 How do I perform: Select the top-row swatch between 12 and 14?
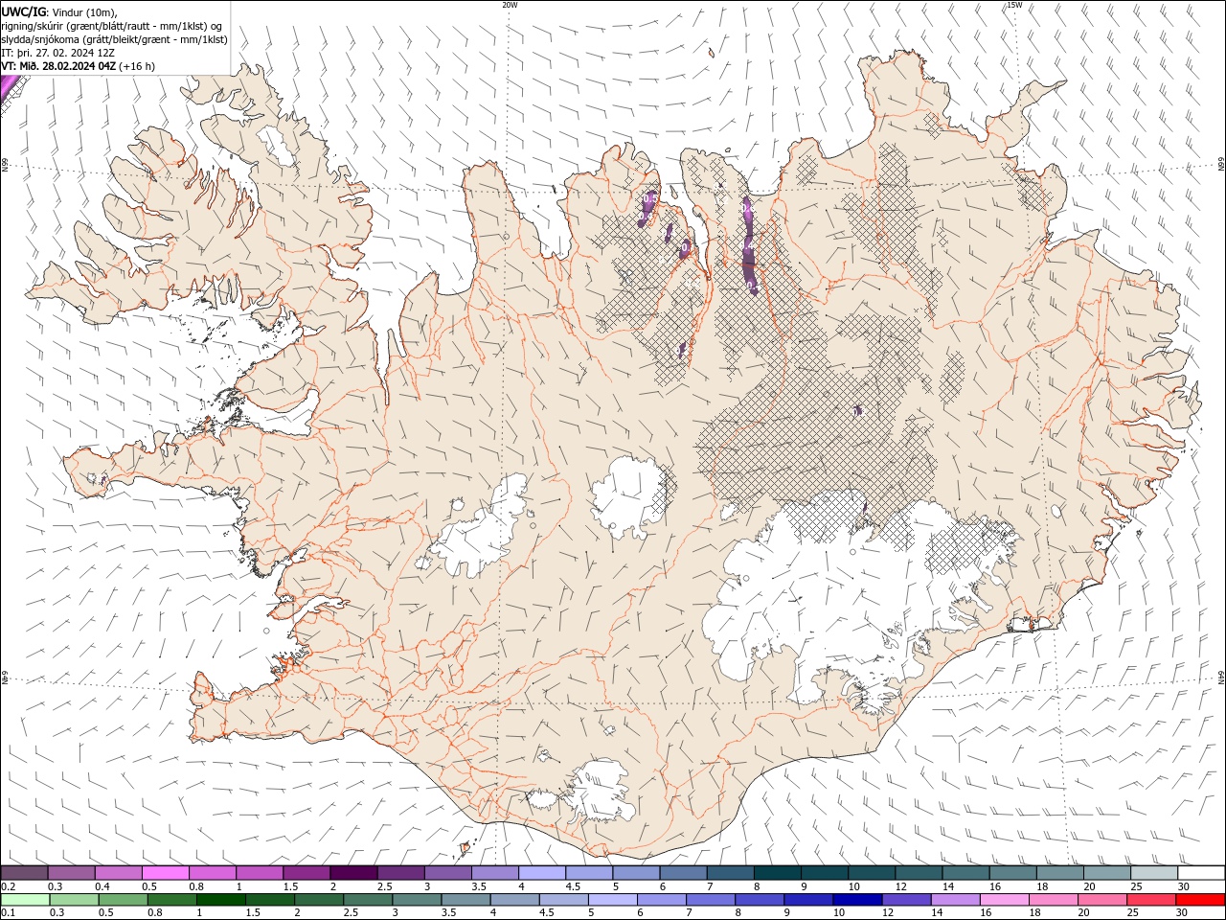pos(919,872)
